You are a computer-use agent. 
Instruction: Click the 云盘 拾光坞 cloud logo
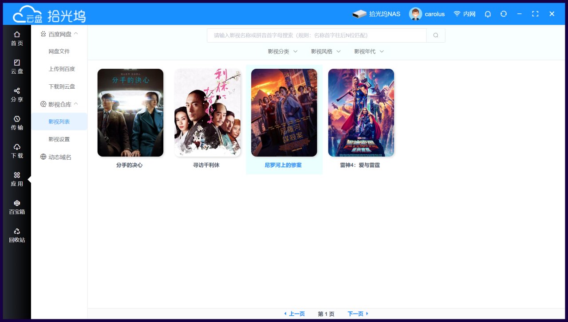tap(49, 14)
